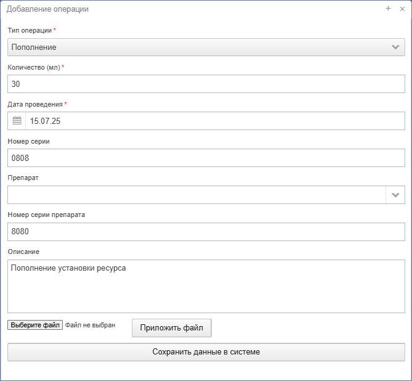Click the Препарат label
This screenshot has height=381, width=412.
23,178
